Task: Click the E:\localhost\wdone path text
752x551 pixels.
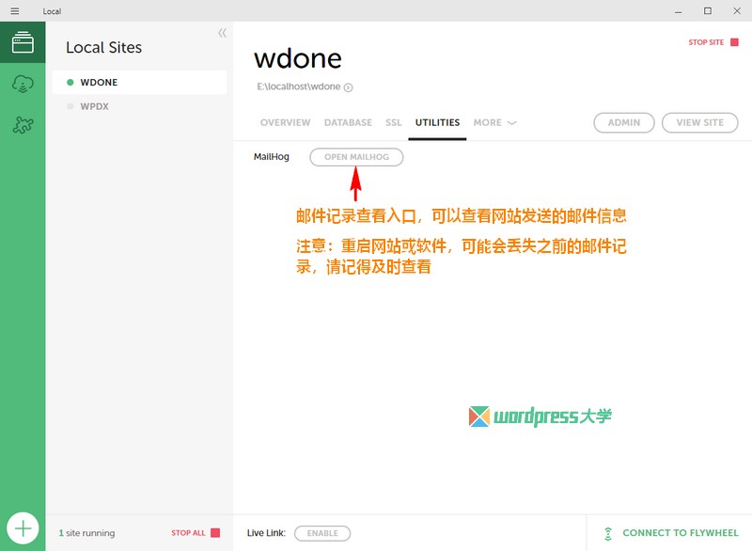Action: click(x=298, y=87)
